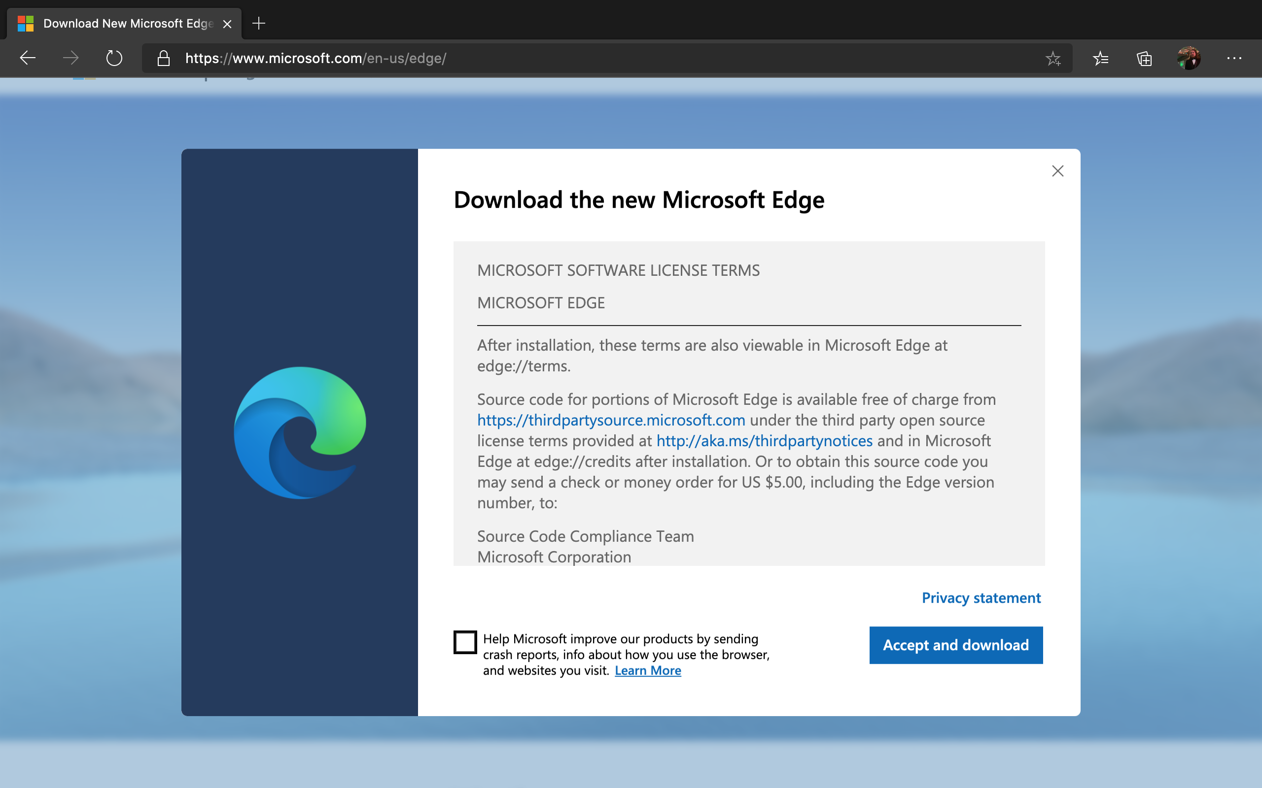Select the Download New Microsoft Edge tab
This screenshot has width=1262, height=788.
124,24
